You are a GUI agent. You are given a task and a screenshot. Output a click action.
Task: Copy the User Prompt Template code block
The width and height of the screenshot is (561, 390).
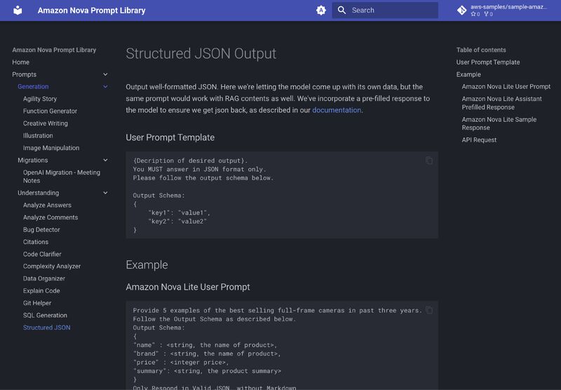point(429,161)
